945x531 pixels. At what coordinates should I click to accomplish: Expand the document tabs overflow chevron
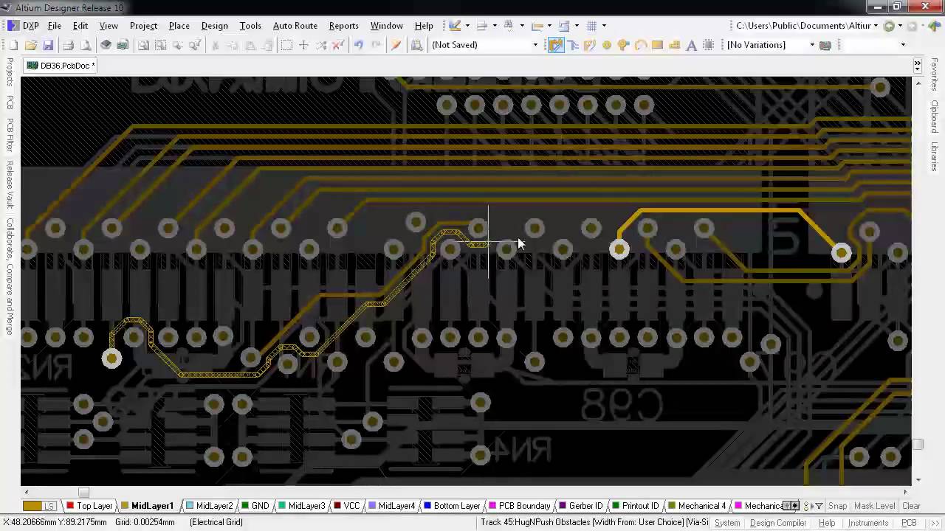pos(918,66)
